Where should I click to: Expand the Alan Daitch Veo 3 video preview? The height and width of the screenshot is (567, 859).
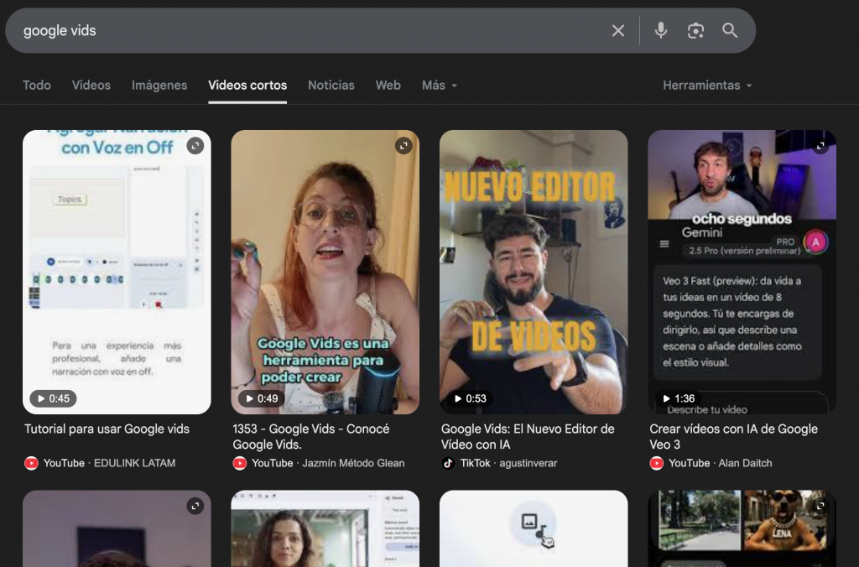tap(820, 146)
